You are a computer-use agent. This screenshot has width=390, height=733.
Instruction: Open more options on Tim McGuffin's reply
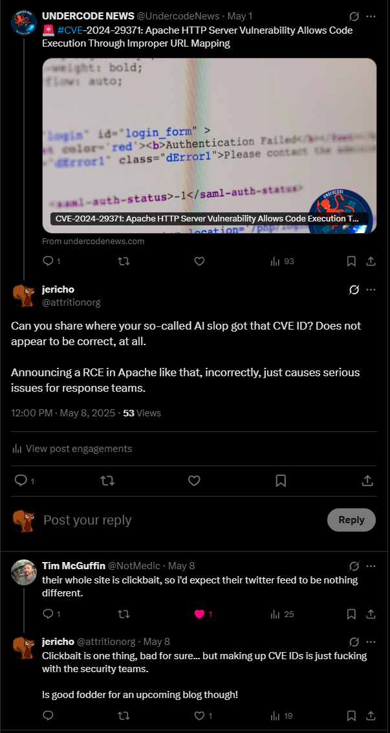pos(371,565)
